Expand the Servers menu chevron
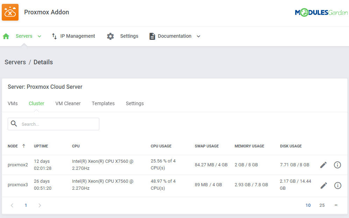 tap(40, 36)
